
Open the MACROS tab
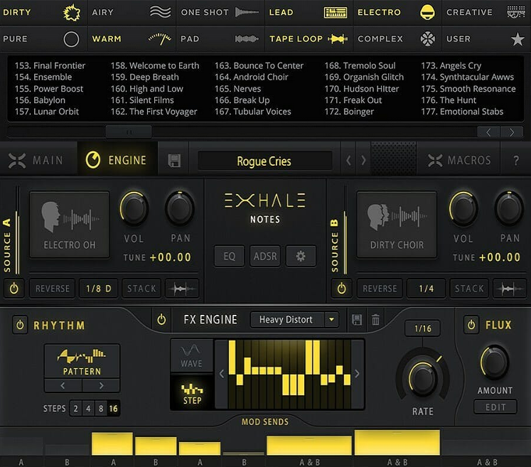point(459,160)
